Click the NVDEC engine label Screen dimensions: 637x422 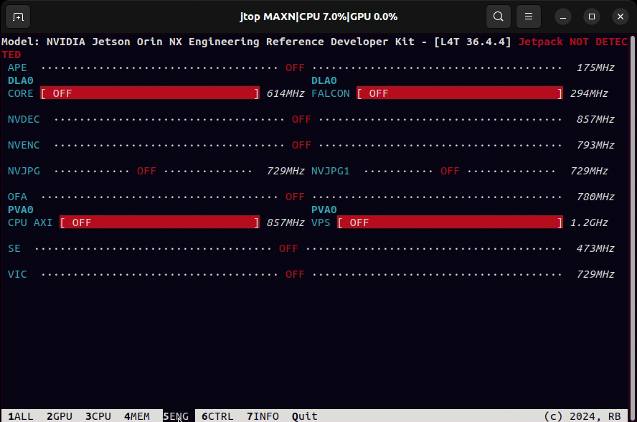24,119
